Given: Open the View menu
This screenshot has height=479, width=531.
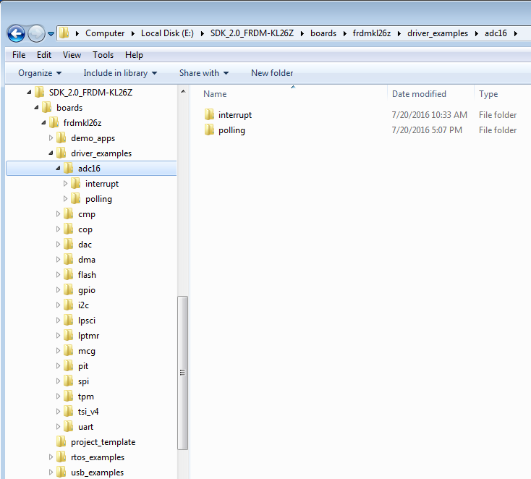Looking at the screenshot, I should pyautogui.click(x=72, y=55).
